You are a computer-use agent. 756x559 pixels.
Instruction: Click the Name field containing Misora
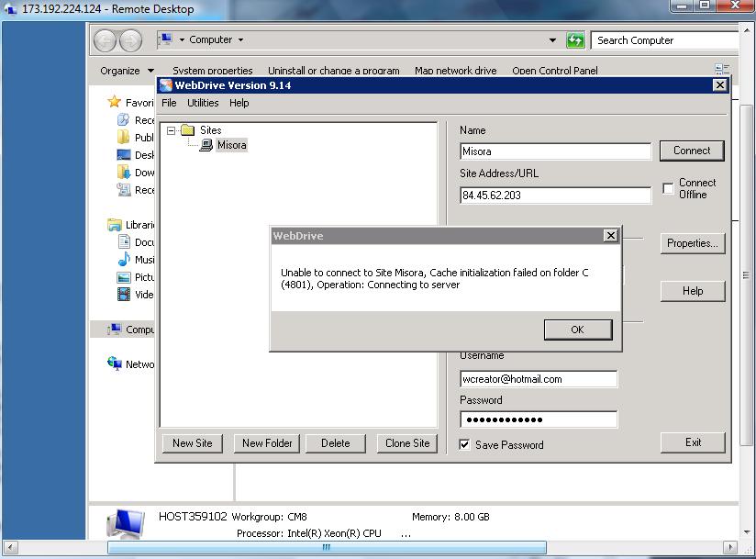point(555,151)
